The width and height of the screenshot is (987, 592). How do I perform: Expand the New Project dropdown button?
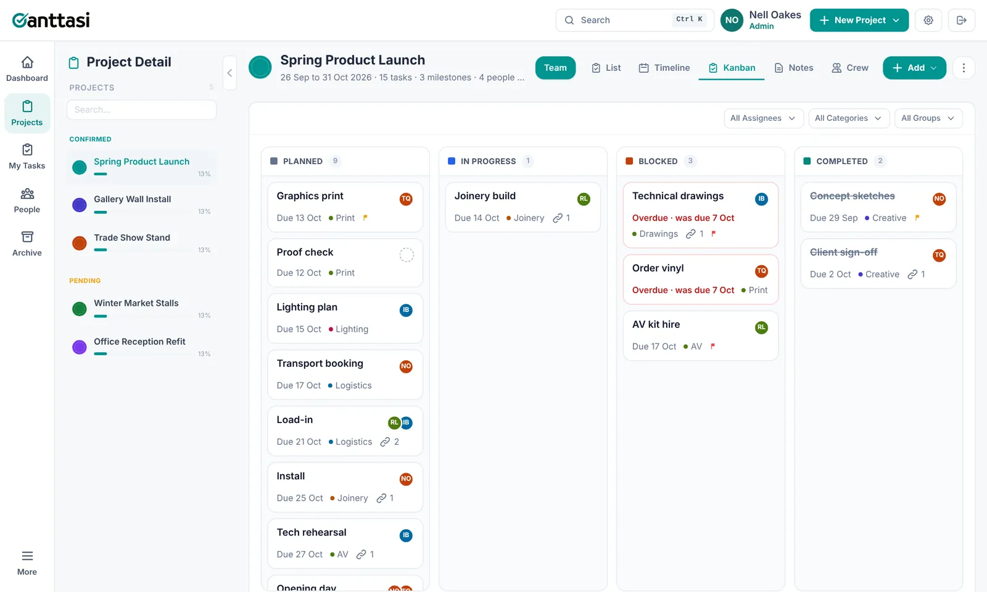[x=859, y=20]
